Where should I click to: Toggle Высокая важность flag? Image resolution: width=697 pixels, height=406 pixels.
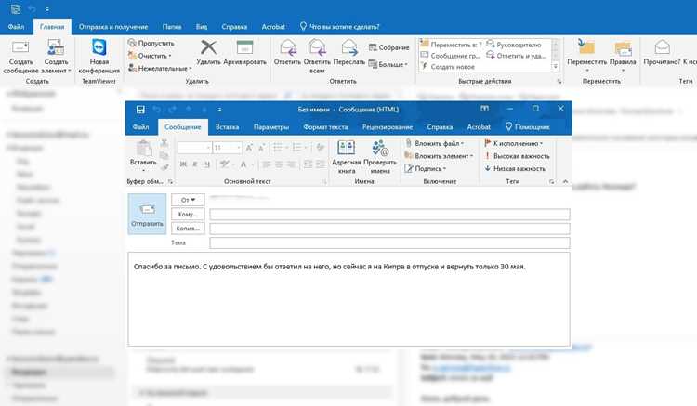coord(517,156)
